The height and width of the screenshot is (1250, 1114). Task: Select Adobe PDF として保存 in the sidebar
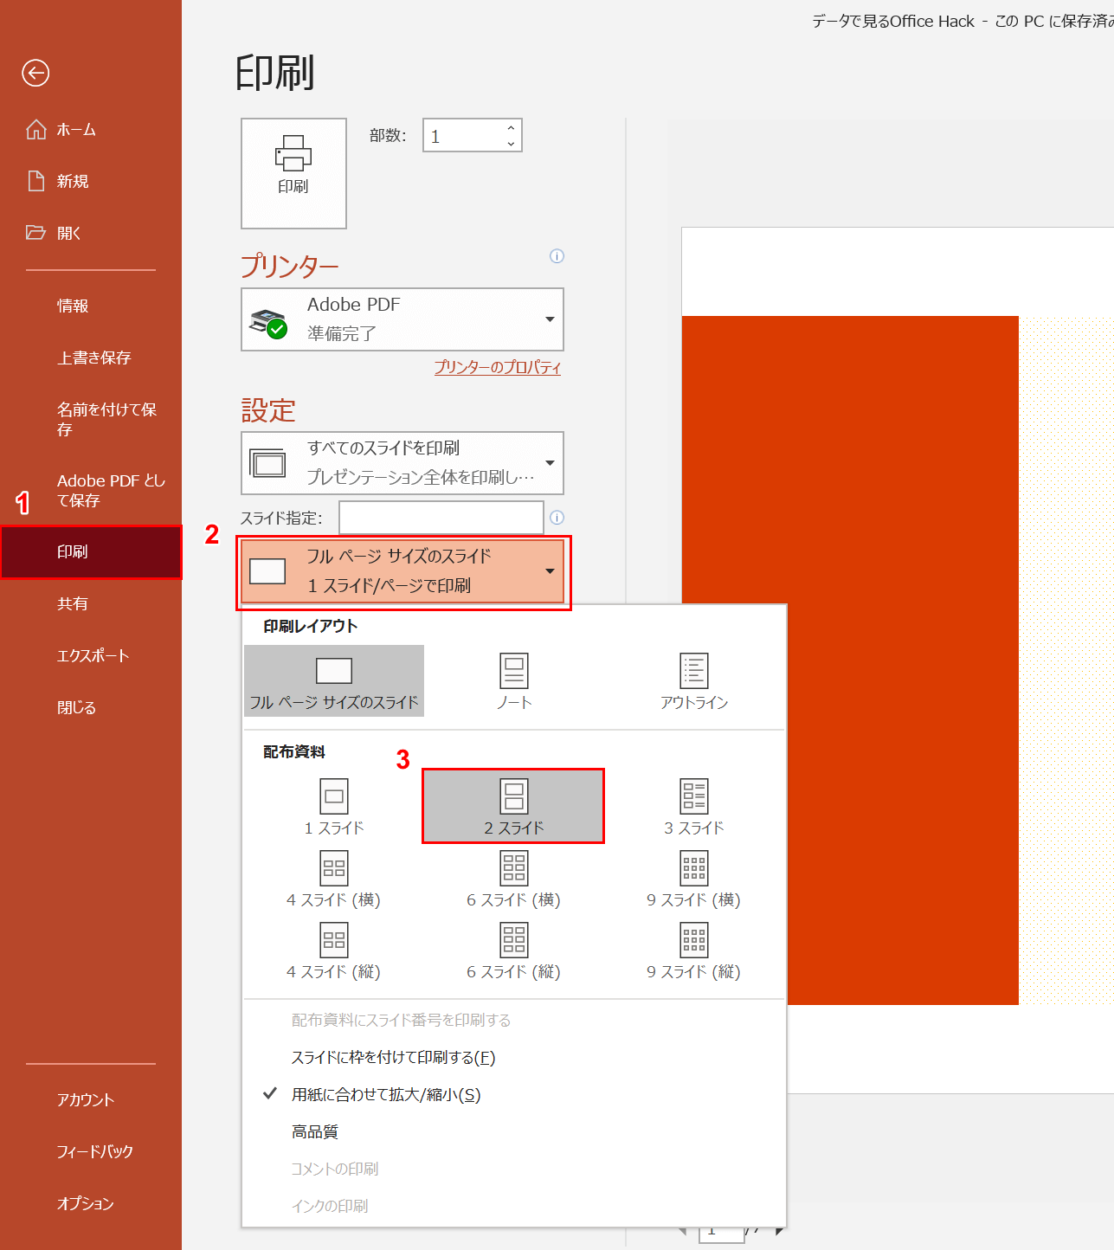click(x=91, y=490)
